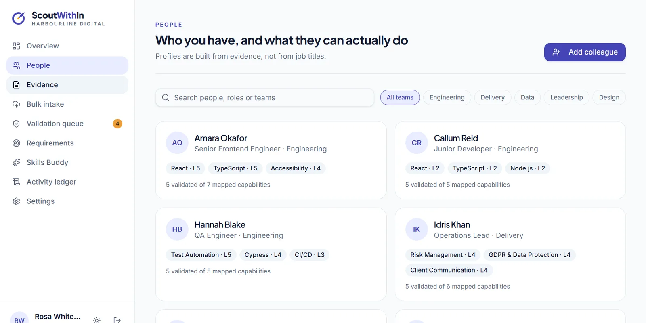
Task: Click Callum Reid's TypeScript · L2 tag
Action: click(475, 168)
